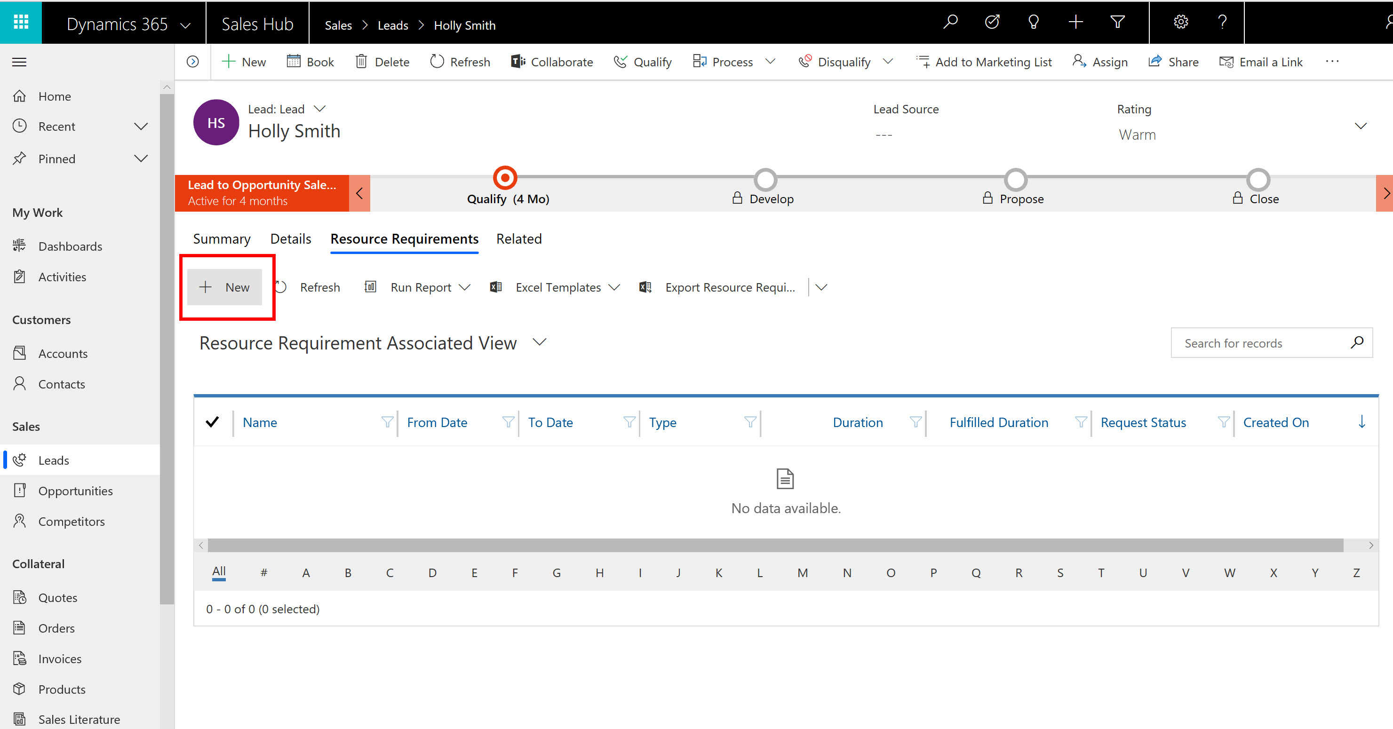Select the Resource Requirements tab
Viewport: 1393px width, 729px height.
pos(404,238)
